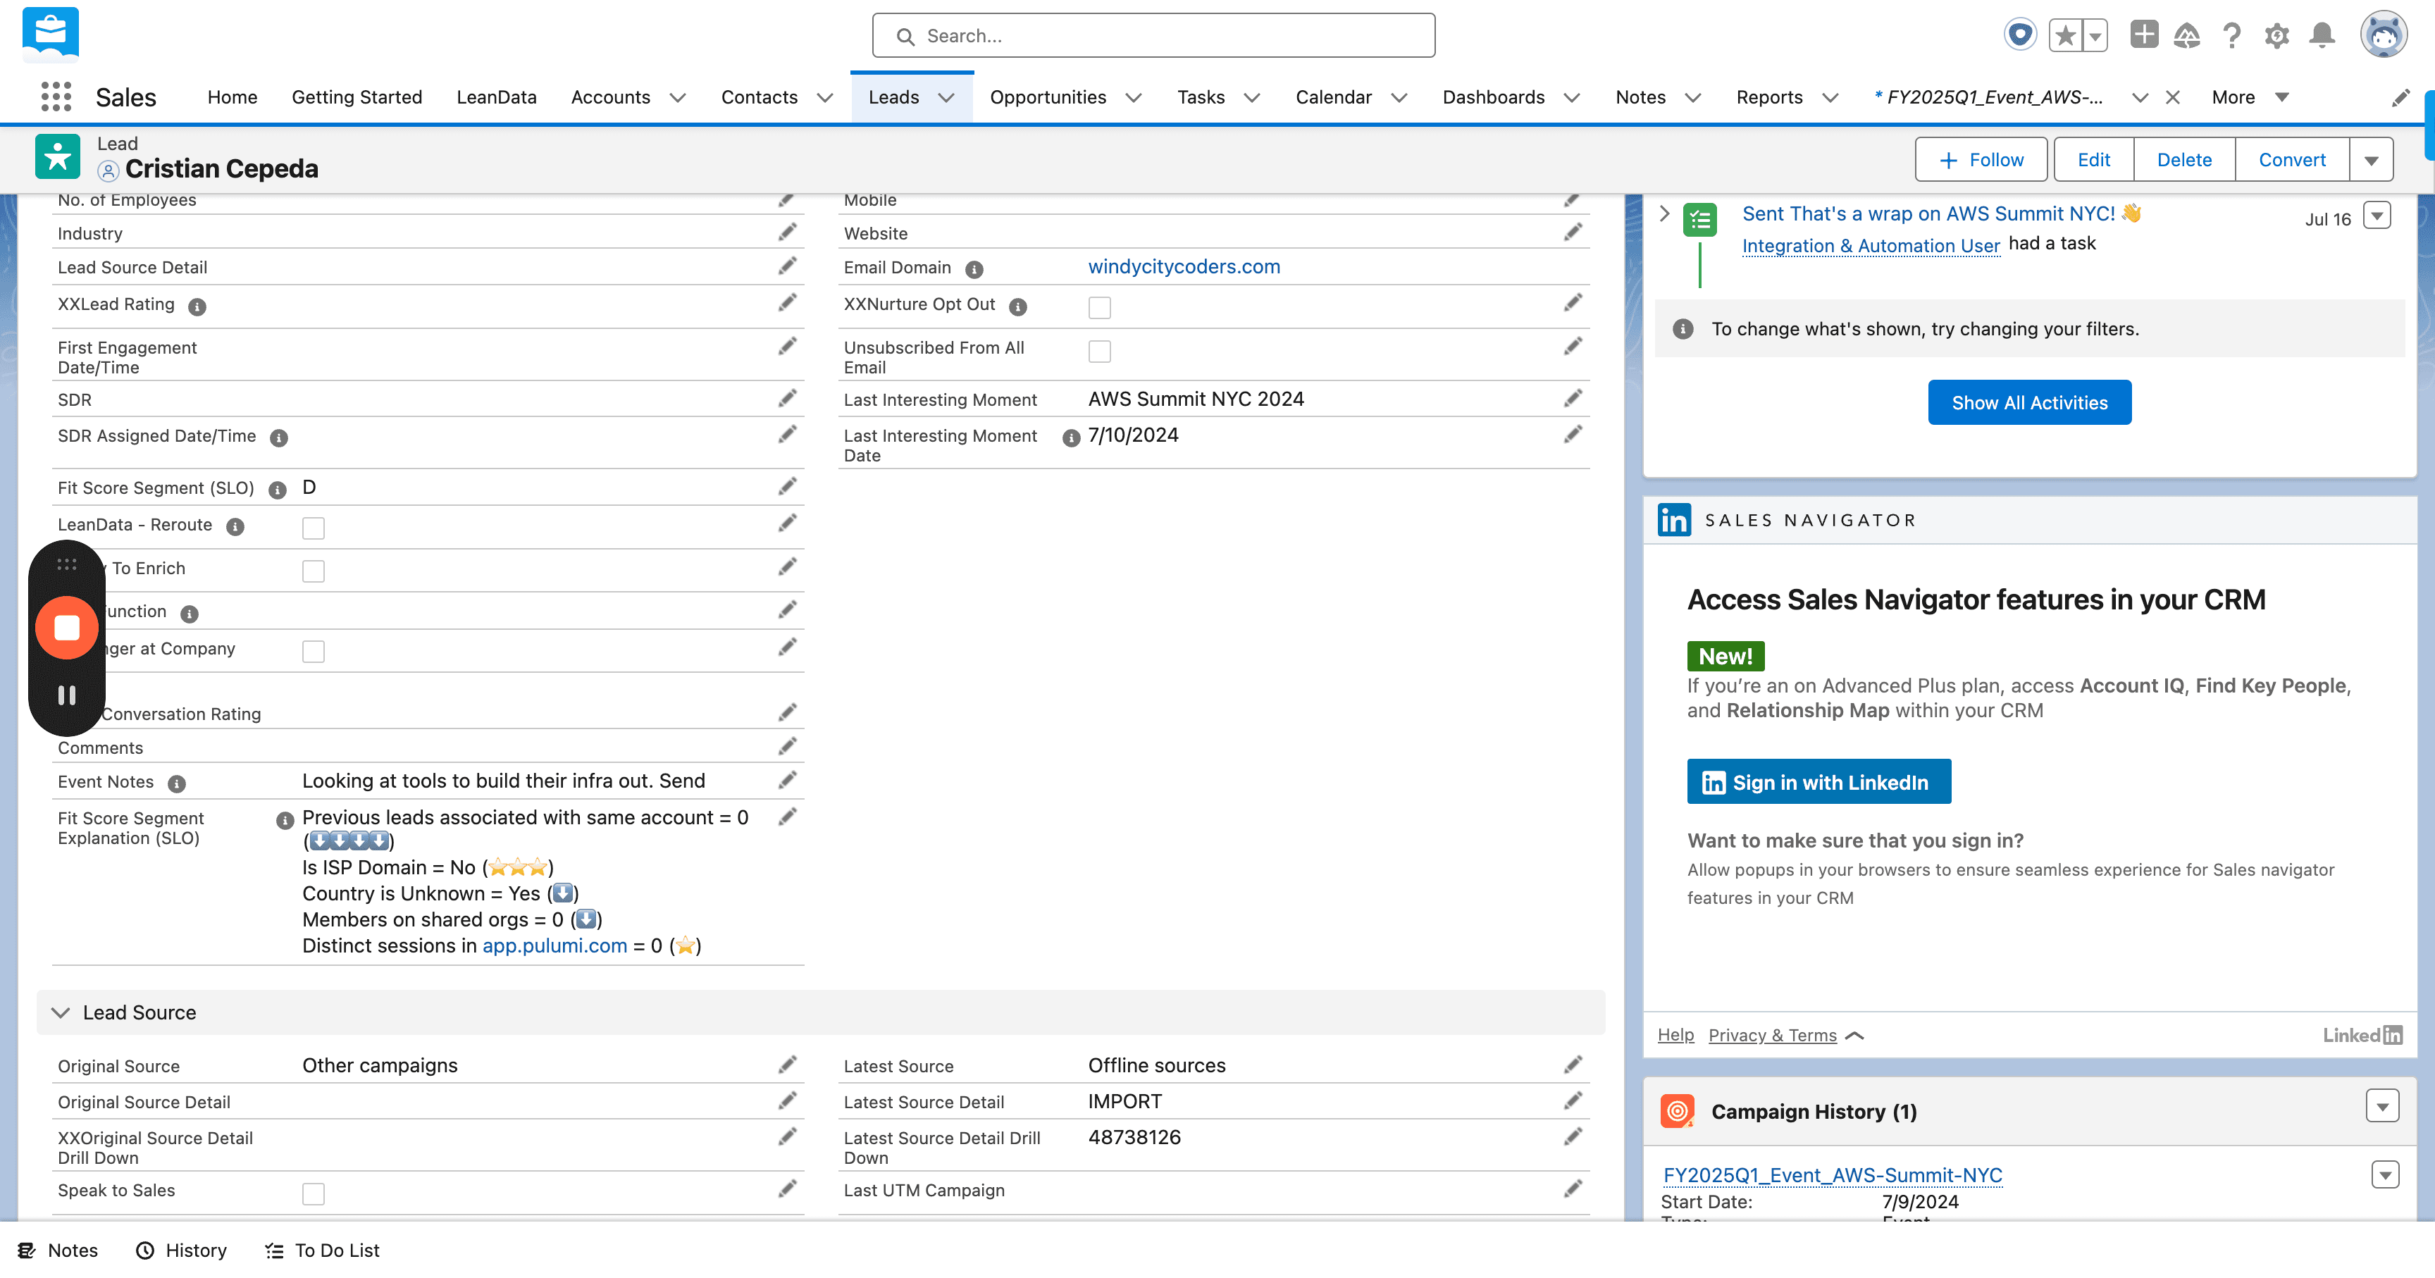2435x1278 pixels.
Task: Click the Follow button
Action: pos(1981,160)
